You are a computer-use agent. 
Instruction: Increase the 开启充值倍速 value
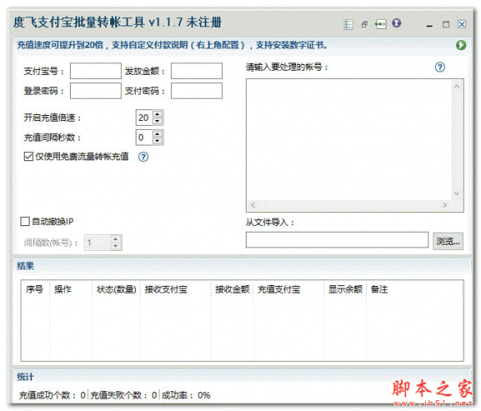pos(157,114)
